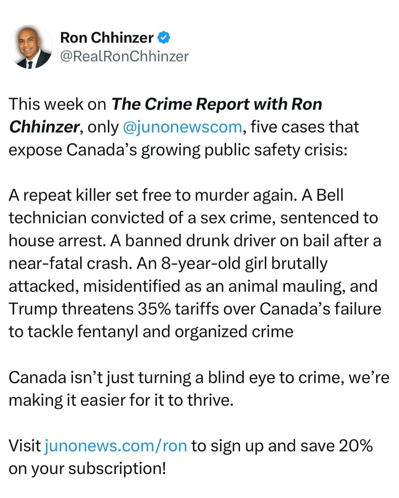
Task: Open the @junonewscom mention
Action: 182,127
